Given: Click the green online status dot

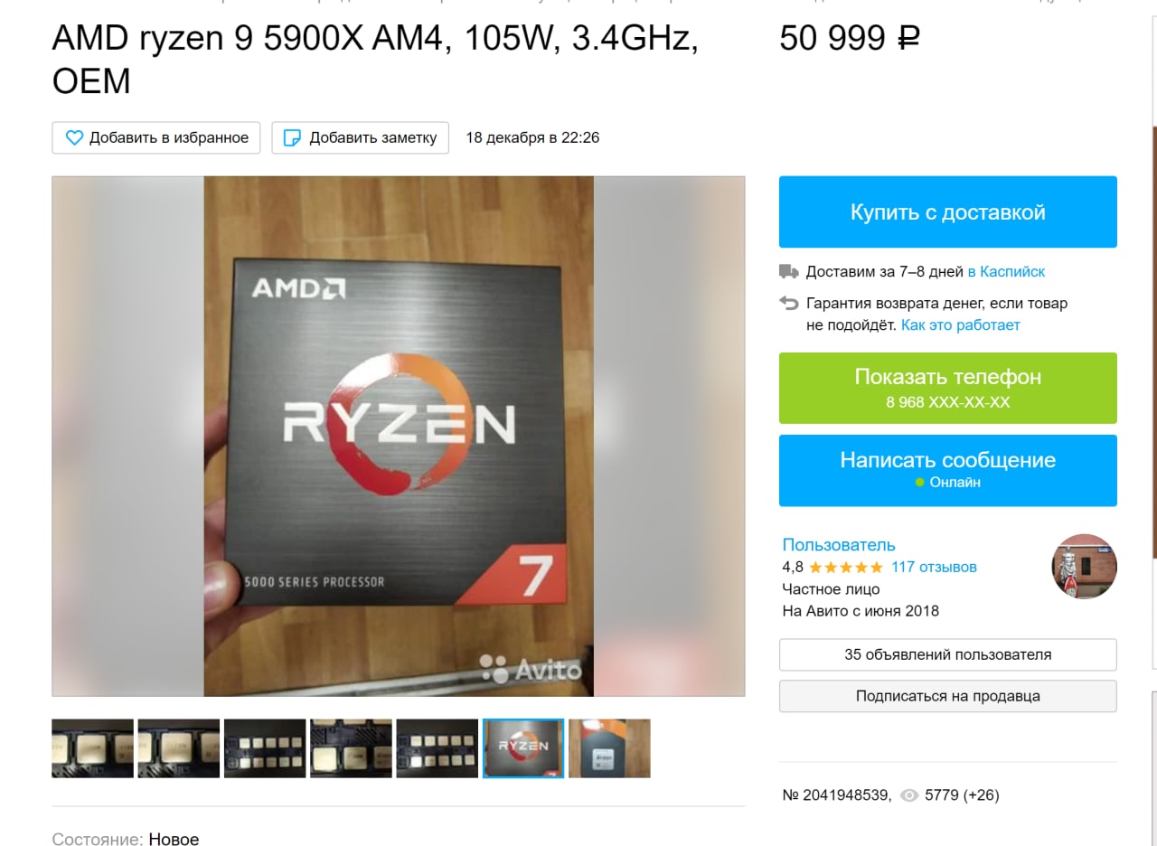Looking at the screenshot, I should click(920, 483).
